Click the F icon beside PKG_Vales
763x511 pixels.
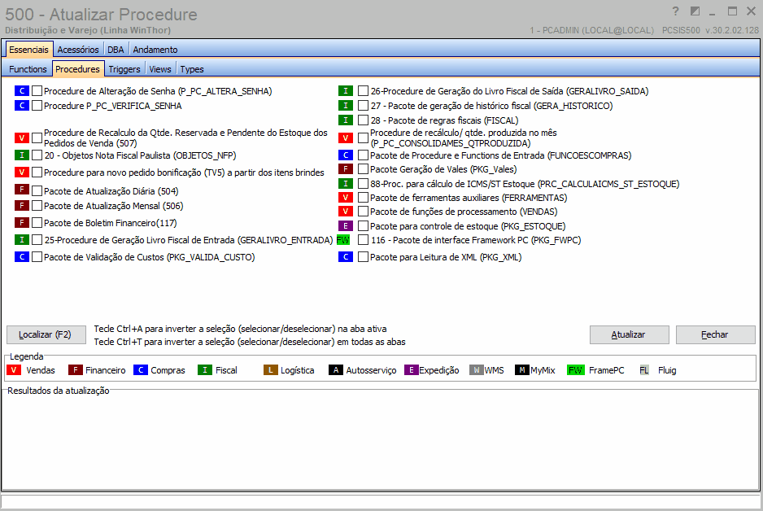(x=346, y=169)
